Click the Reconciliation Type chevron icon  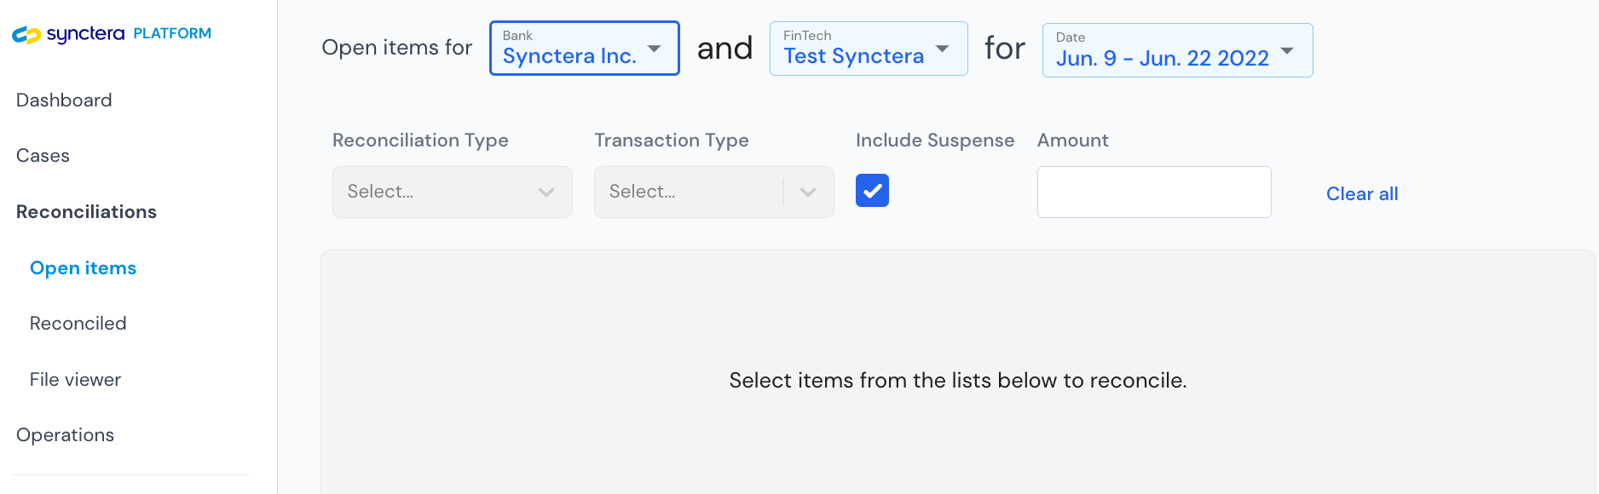(x=546, y=192)
